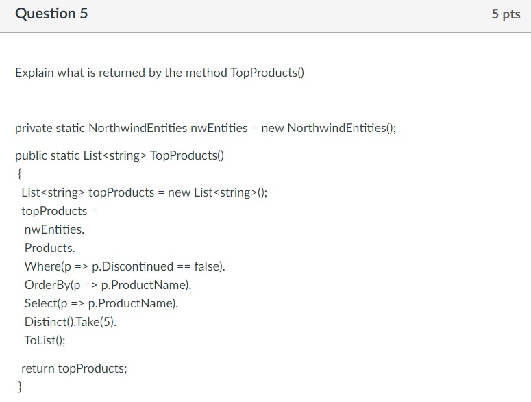Click the "5 pts" points label

(x=506, y=14)
